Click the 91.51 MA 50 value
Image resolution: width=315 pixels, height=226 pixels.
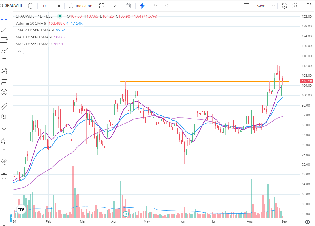(59, 44)
